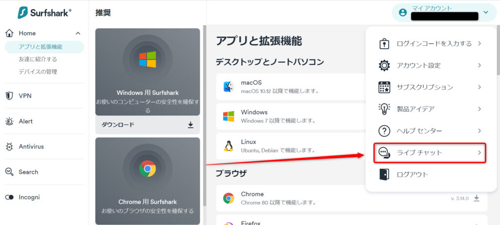Click the subscription calendar icon
The height and width of the screenshot is (225, 500).
(384, 87)
